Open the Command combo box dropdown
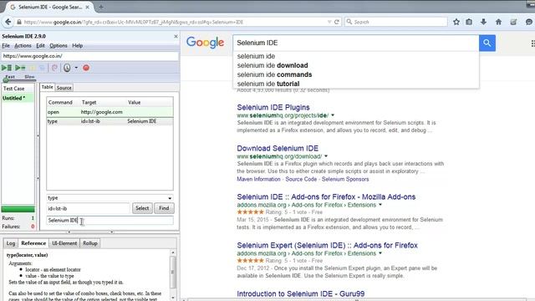The image size is (535, 301). (170, 198)
